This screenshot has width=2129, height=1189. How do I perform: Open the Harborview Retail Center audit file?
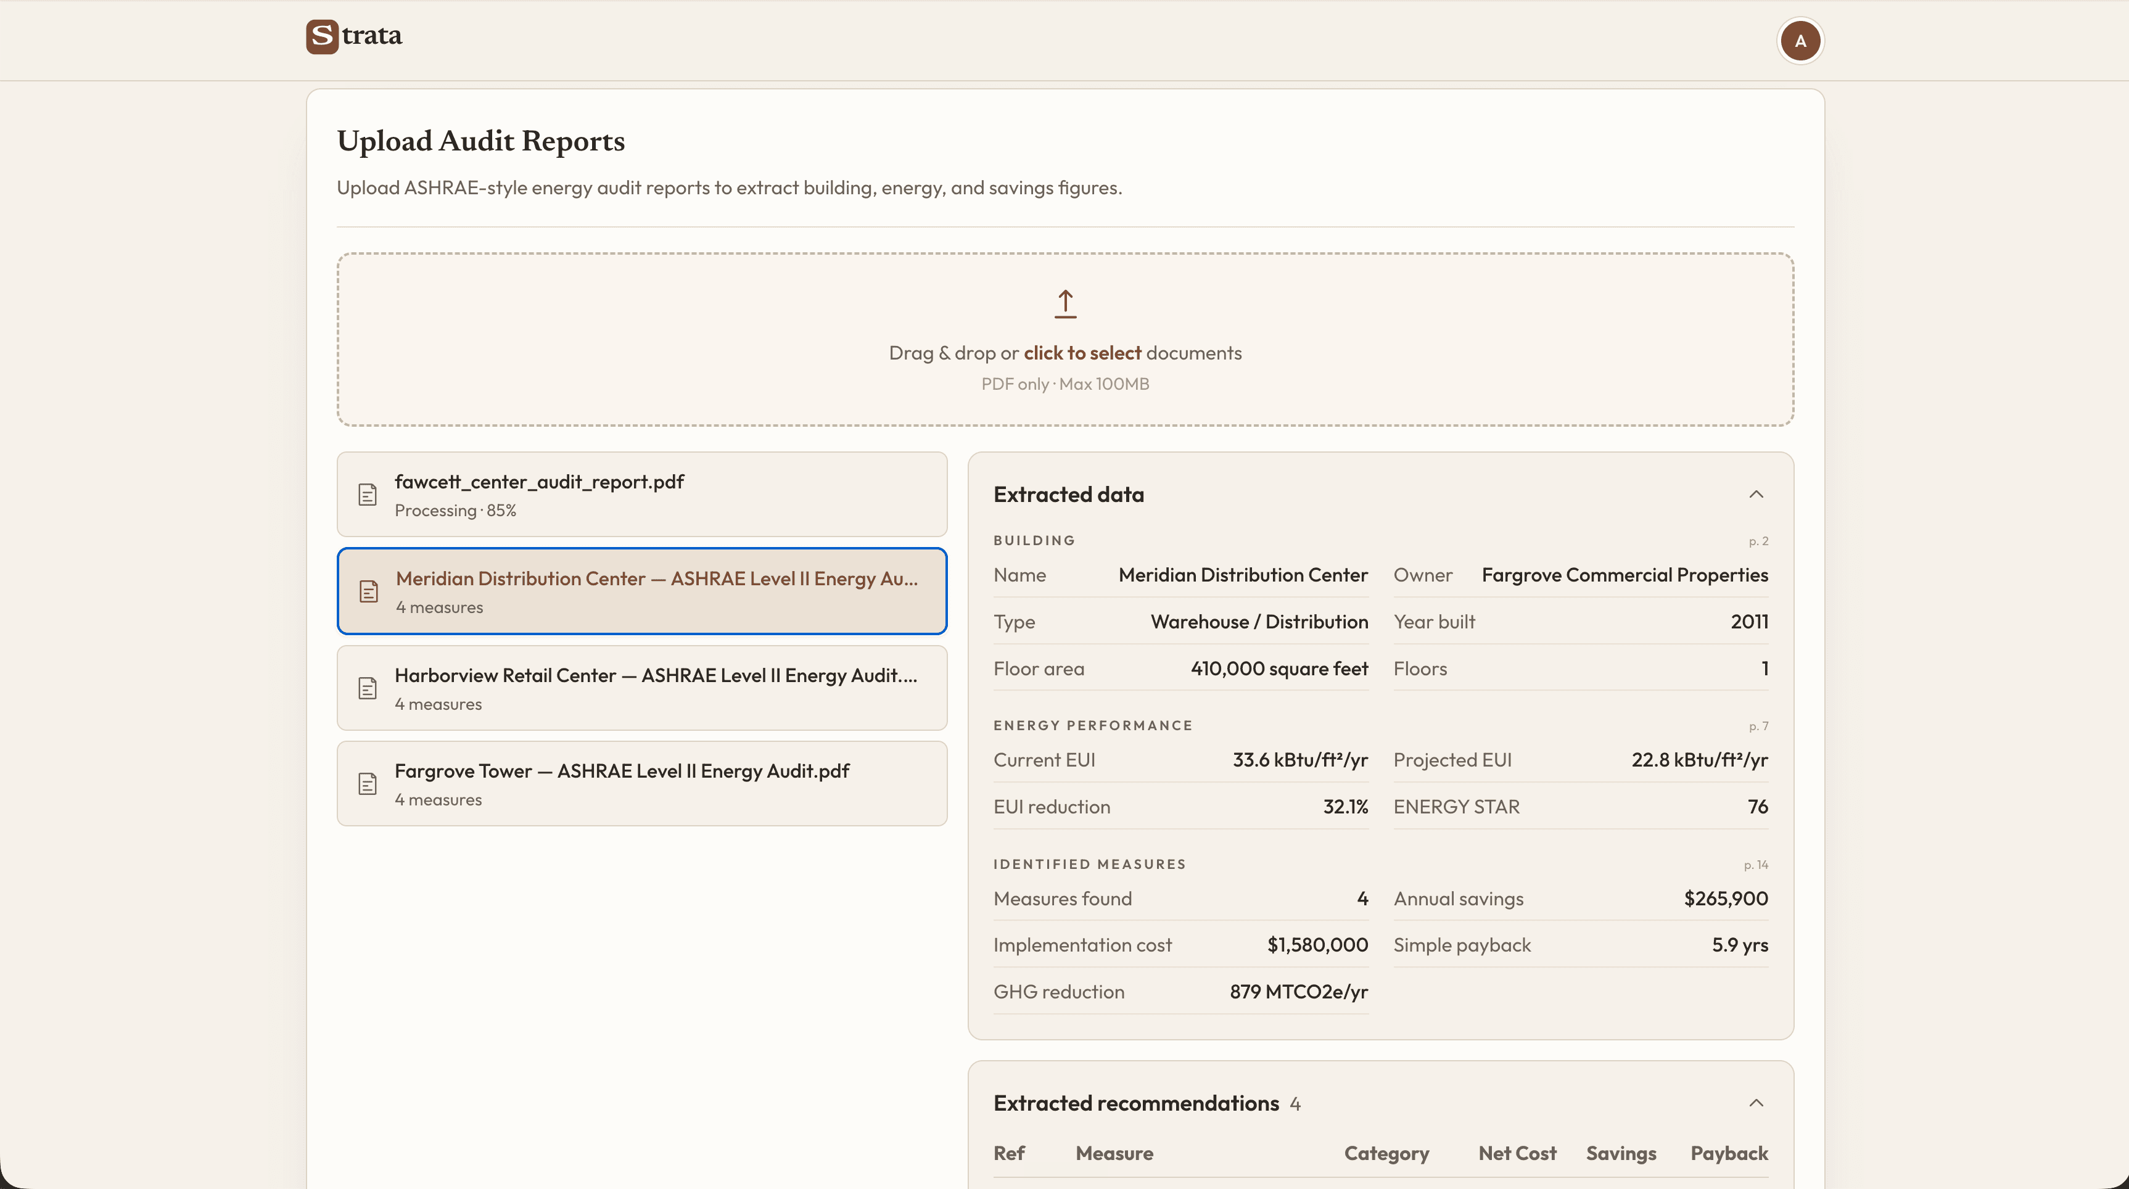pyautogui.click(x=642, y=688)
